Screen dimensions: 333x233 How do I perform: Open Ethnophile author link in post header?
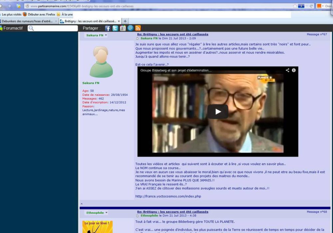[x=149, y=215]
